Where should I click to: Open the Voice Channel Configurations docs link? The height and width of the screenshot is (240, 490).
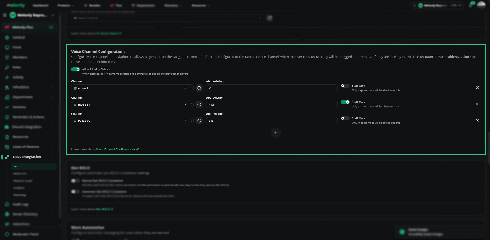[x=117, y=149]
